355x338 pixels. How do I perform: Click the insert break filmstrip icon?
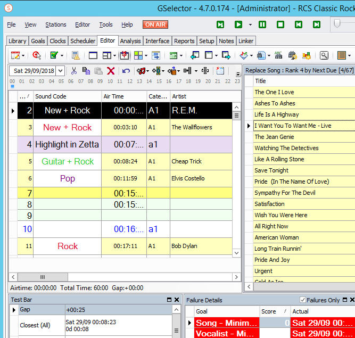pyautogui.click(x=156, y=71)
